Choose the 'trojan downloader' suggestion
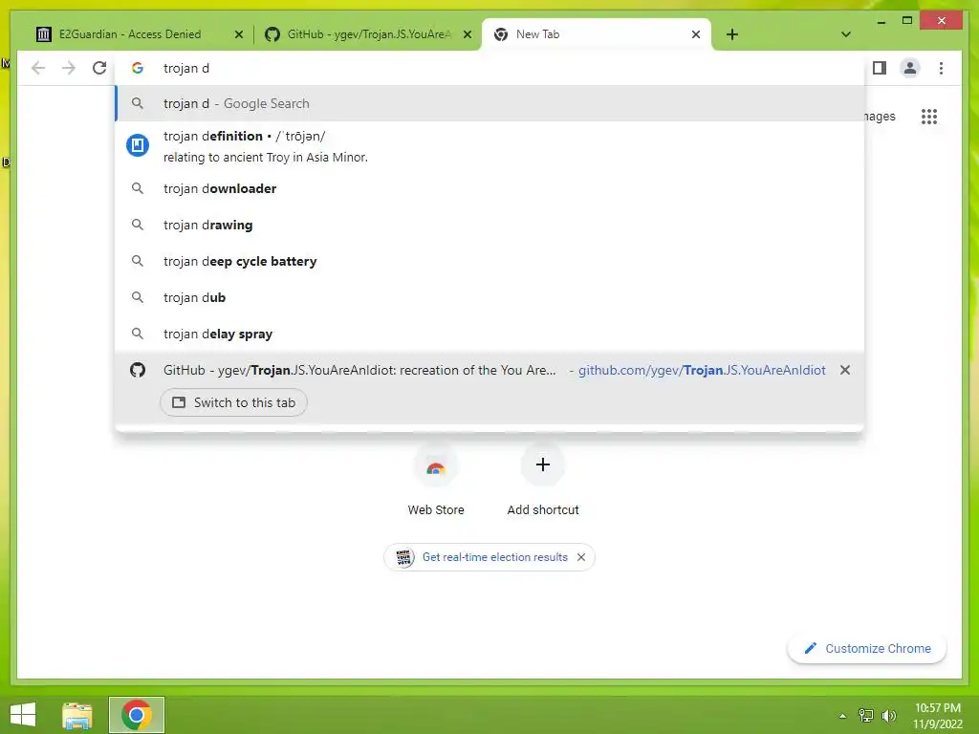The height and width of the screenshot is (734, 979). click(x=490, y=188)
